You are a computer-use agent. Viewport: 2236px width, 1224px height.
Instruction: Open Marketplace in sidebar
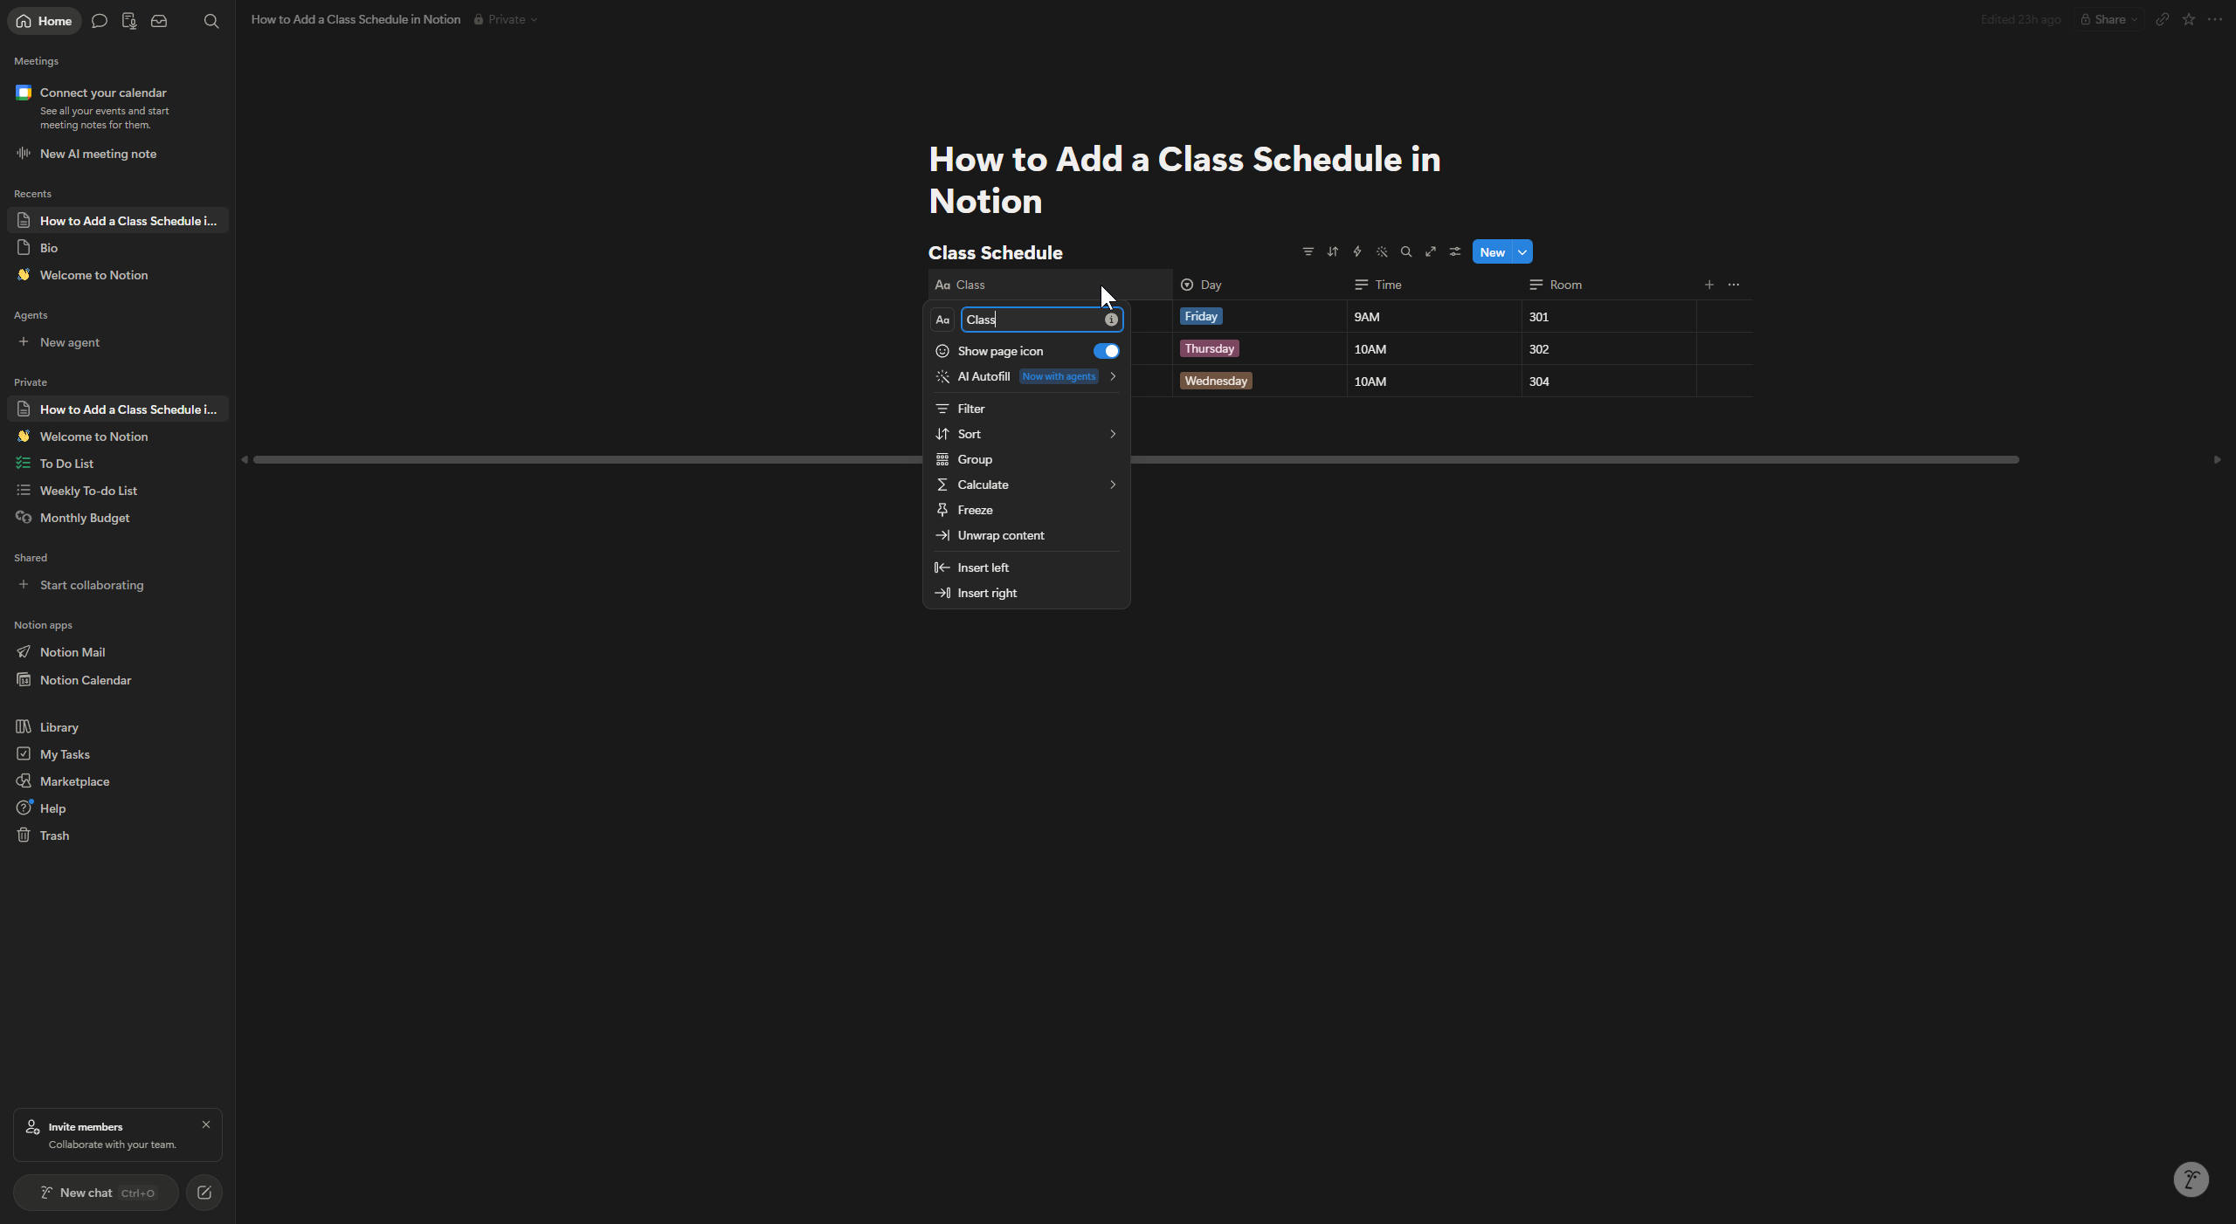tap(117, 781)
